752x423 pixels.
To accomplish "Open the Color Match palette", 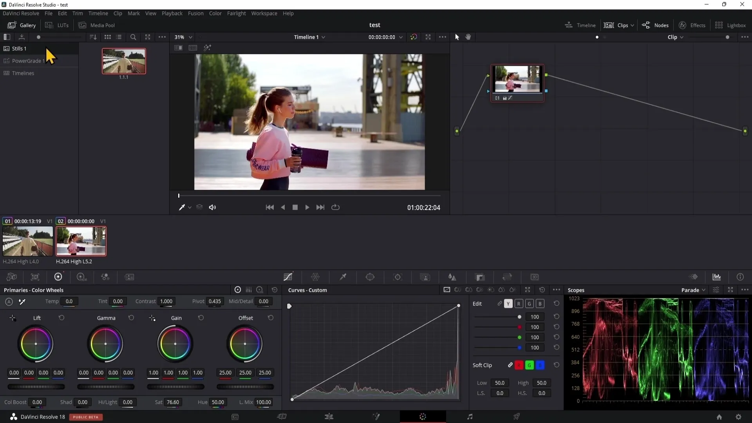I will click(x=35, y=277).
